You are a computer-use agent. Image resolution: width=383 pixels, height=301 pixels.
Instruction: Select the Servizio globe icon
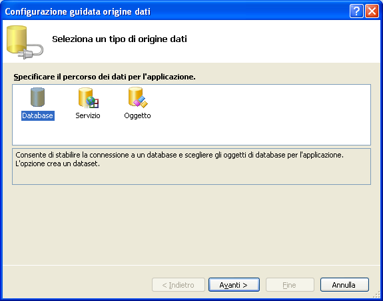89,98
